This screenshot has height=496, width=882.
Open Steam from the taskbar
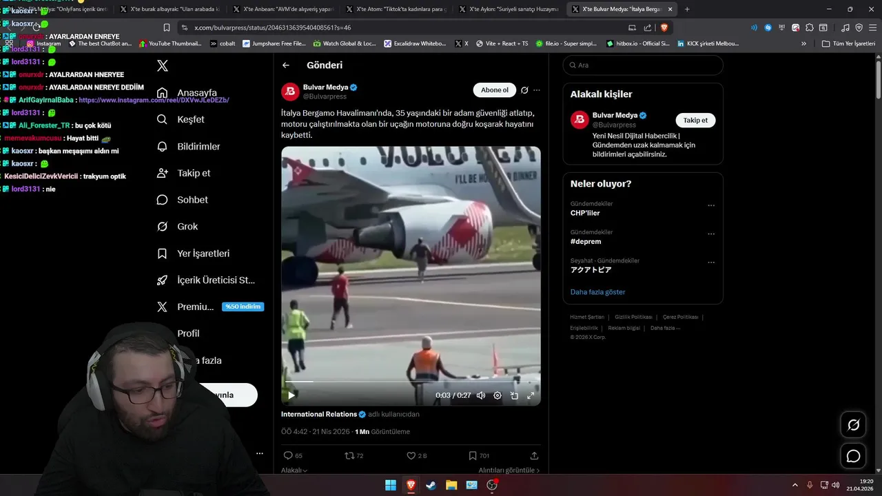(431, 485)
